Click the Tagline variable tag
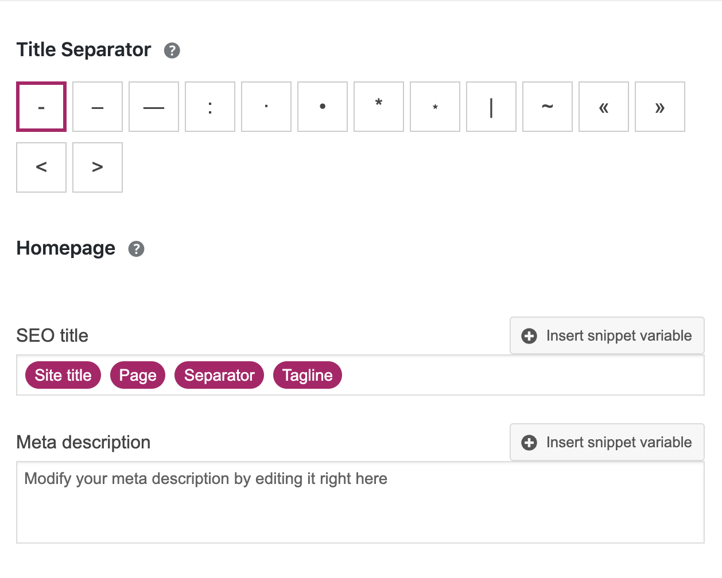Image resolution: width=722 pixels, height=578 pixels. pos(307,375)
